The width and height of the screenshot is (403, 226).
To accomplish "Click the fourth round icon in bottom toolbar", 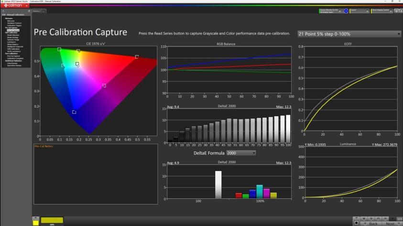I will (385, 218).
